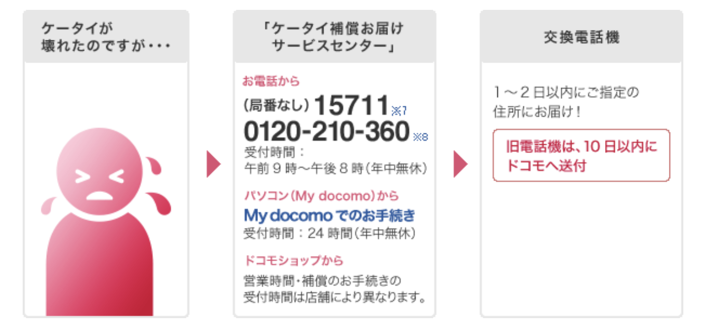Click the 営業時間・補償のお手続き store hours text
The height and width of the screenshot is (326, 705).
(x=334, y=289)
